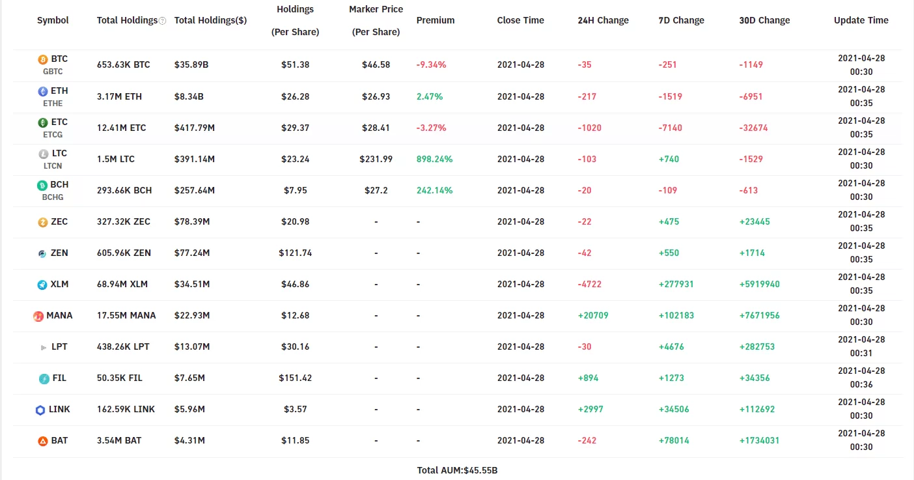Viewport: 914px width, 480px height.
Task: Sort by the Premium column header
Action: pyautogui.click(x=436, y=20)
